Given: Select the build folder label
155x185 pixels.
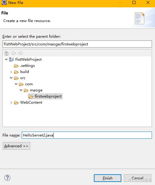Looking at the screenshot, I should point(24,72).
